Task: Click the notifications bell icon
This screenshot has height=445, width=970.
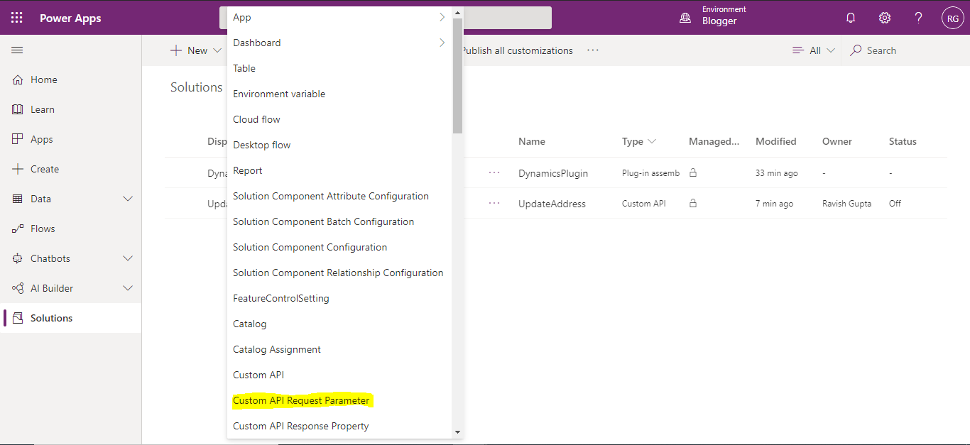Action: tap(850, 17)
